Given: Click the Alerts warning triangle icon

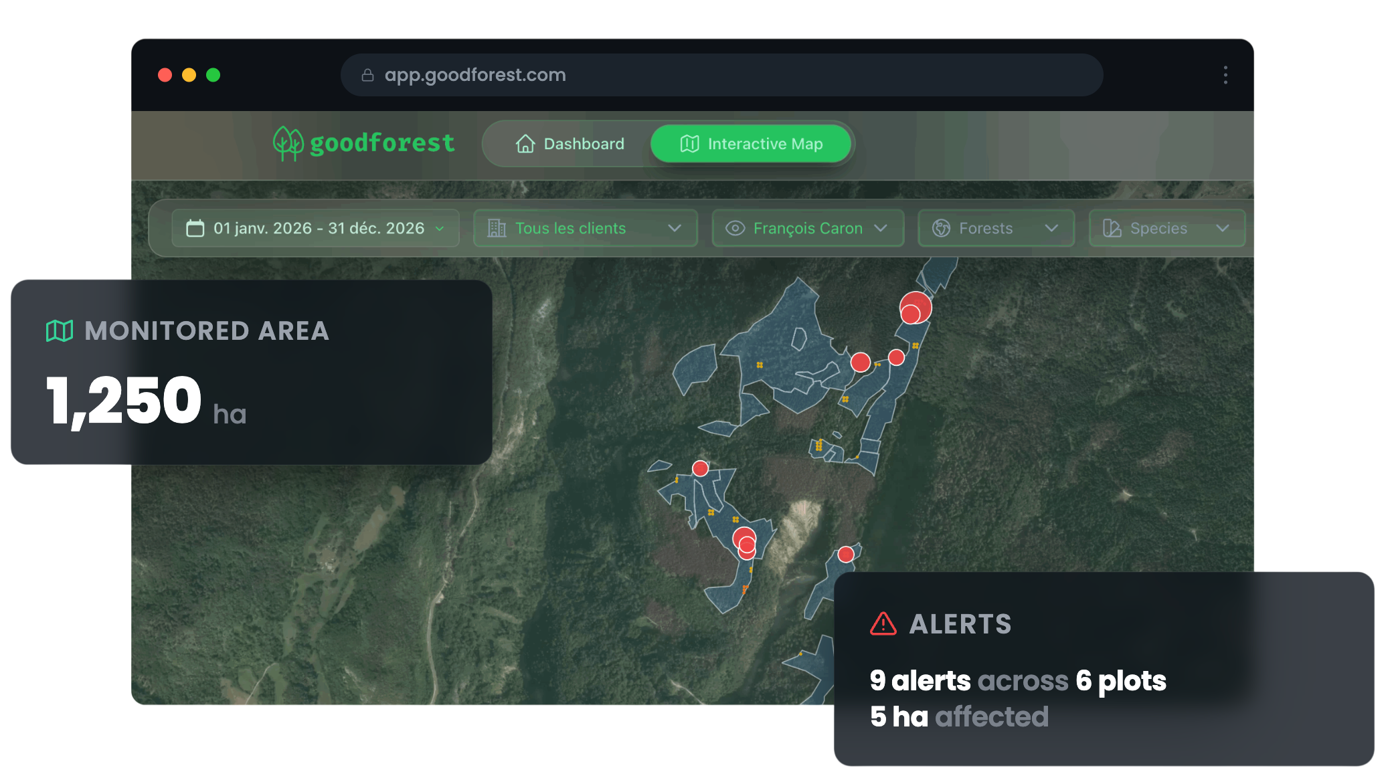Looking at the screenshot, I should [x=883, y=623].
